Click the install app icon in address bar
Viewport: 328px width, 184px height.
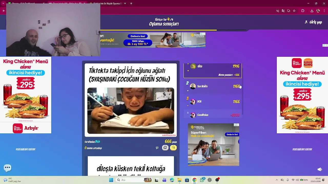point(289,11)
